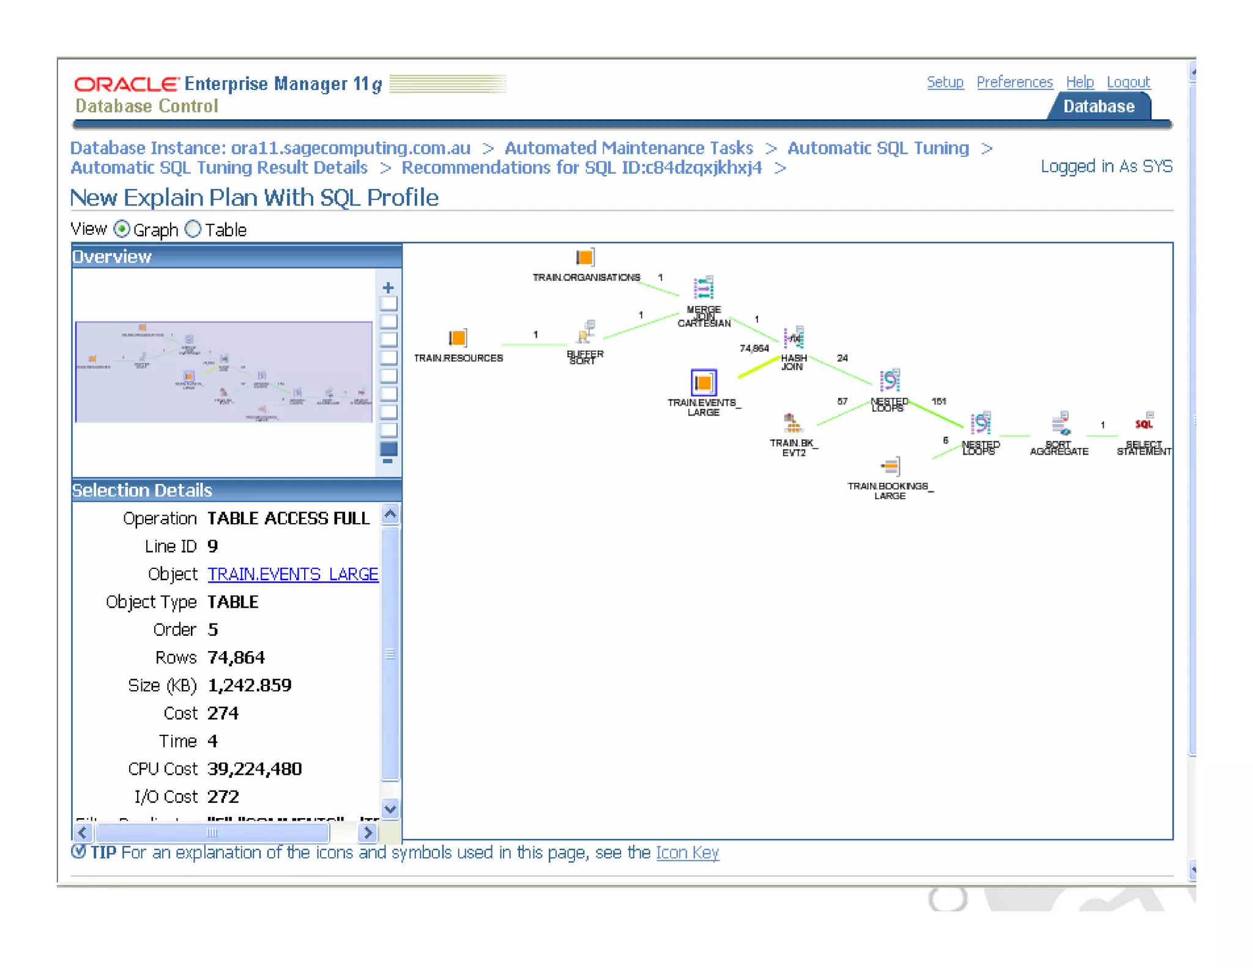This screenshot has width=1253, height=968.
Task: Click the BUFFER SORT operation icon
Action: pos(586,332)
